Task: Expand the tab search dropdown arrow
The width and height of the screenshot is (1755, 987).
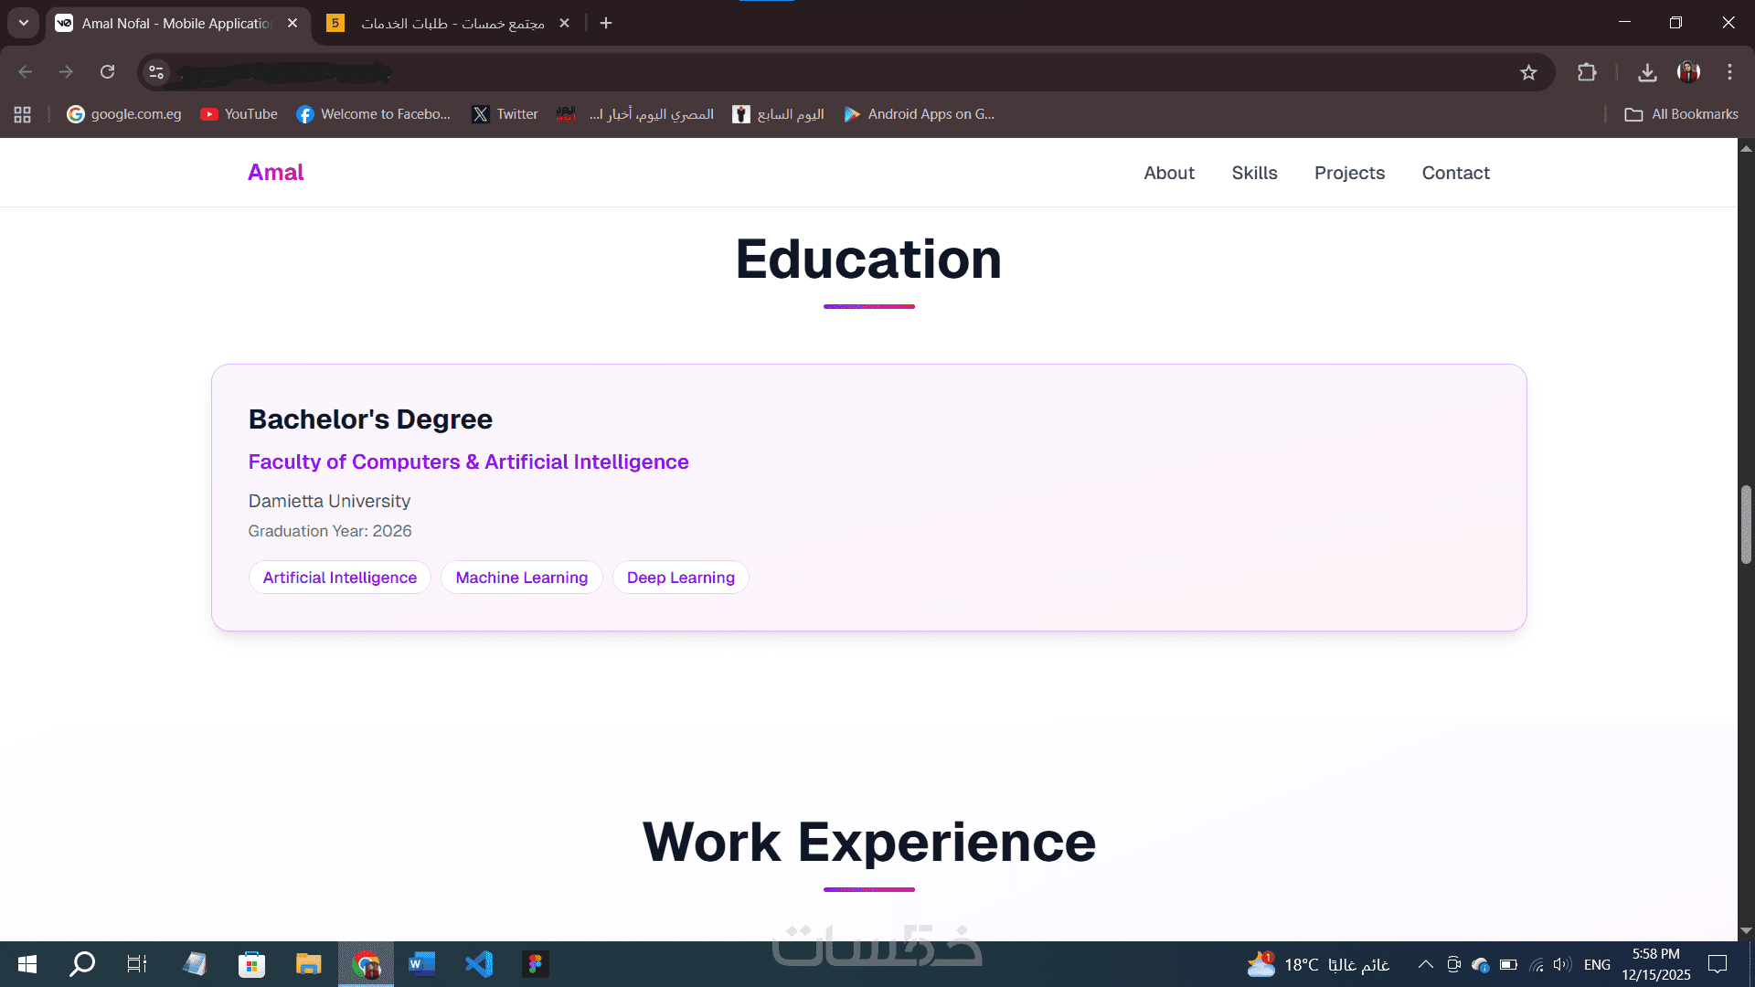Action: 24,23
